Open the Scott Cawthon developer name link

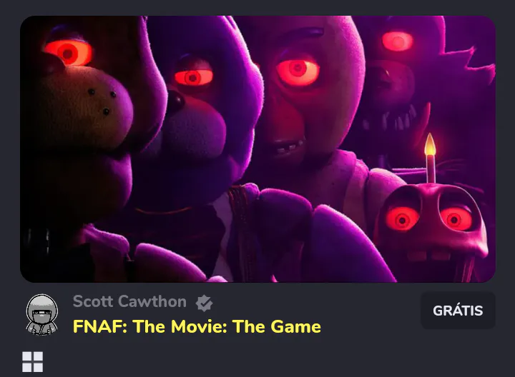click(129, 301)
